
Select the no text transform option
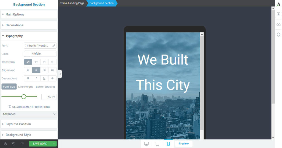click(x=28, y=62)
